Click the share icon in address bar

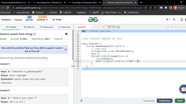[151, 8]
